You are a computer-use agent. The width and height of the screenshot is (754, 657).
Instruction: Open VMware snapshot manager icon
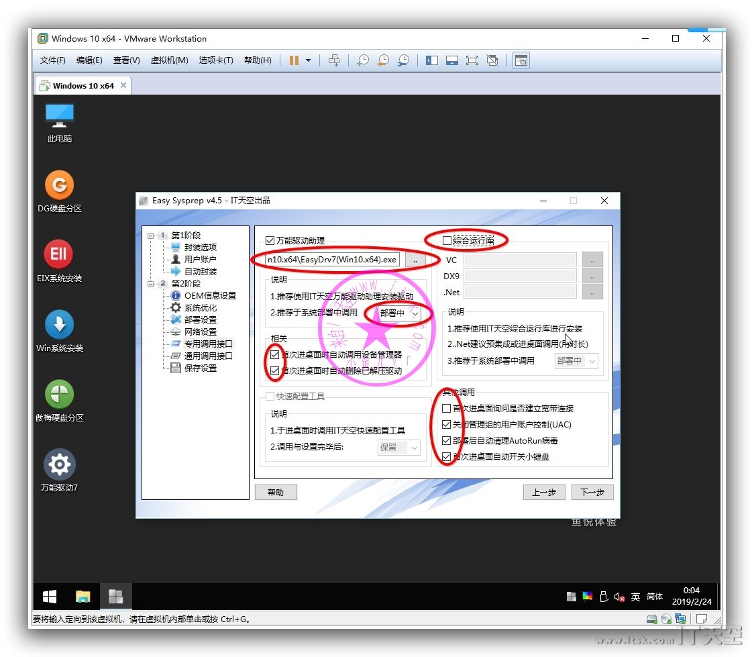point(403,60)
